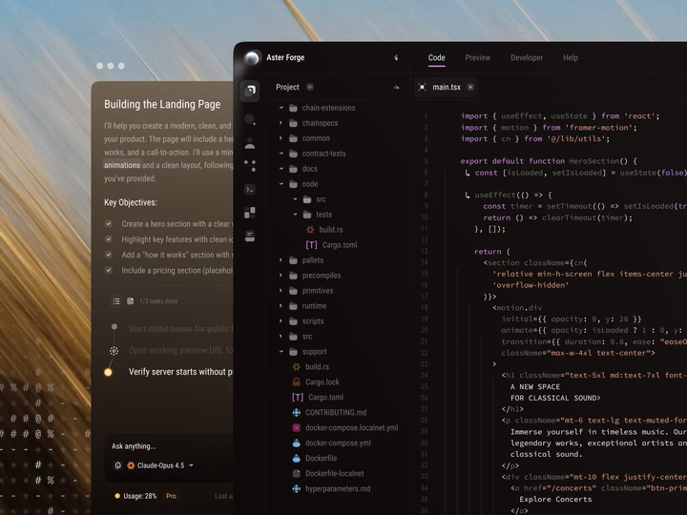The height and width of the screenshot is (515, 687).
Task: Open Cargo.toml under node folder
Action: [x=332, y=245]
